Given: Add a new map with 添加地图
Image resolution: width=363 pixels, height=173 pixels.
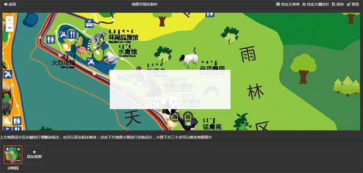Looking at the screenshot, I should [x=34, y=155].
